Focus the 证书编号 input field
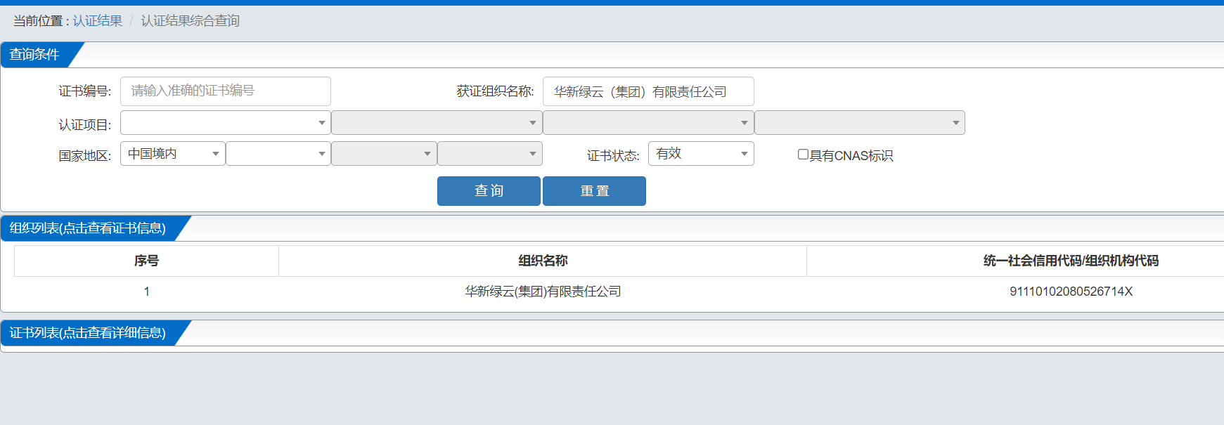This screenshot has width=1224, height=425. [226, 91]
